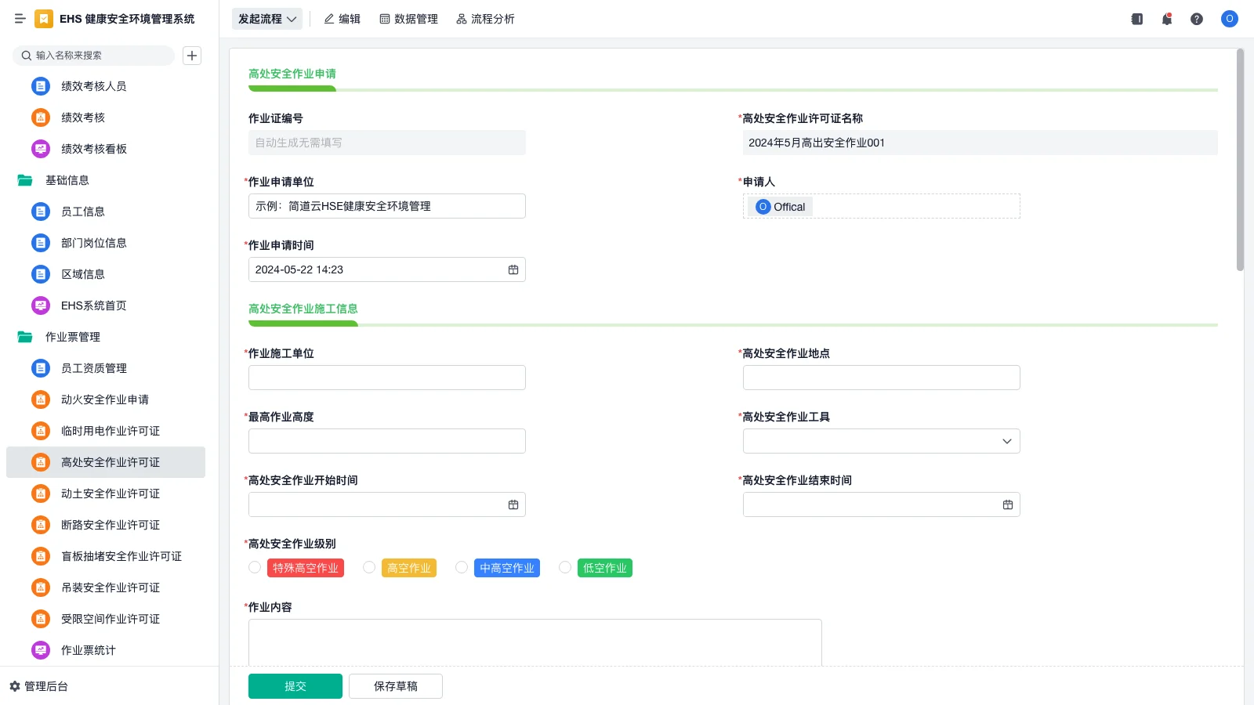Click the help question mark icon
The image size is (1254, 705).
[x=1197, y=19]
